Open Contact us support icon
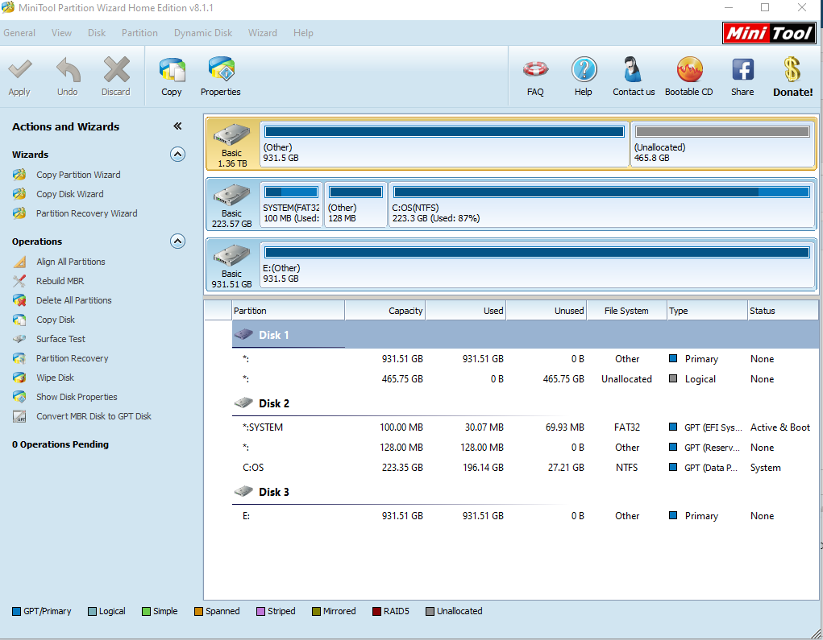823x640 pixels. click(x=634, y=76)
